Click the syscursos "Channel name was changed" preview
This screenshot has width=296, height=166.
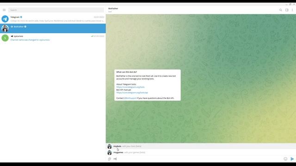click(30, 40)
